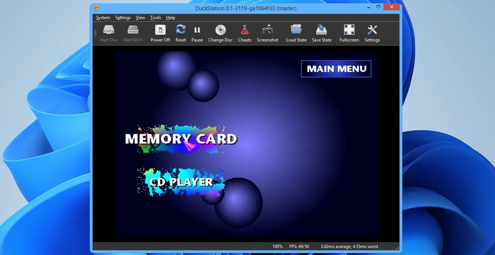Open the Settings menu in the menu bar
Viewport: 495px width, 255px height.
(x=123, y=18)
